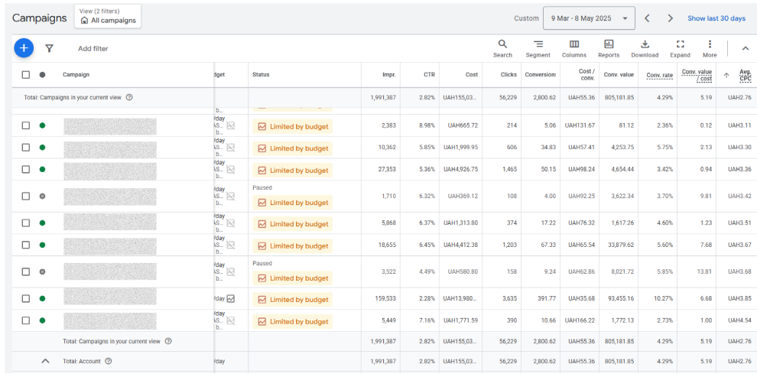The image size is (757, 377).
Task: Go to the next date range
Action: point(670,18)
